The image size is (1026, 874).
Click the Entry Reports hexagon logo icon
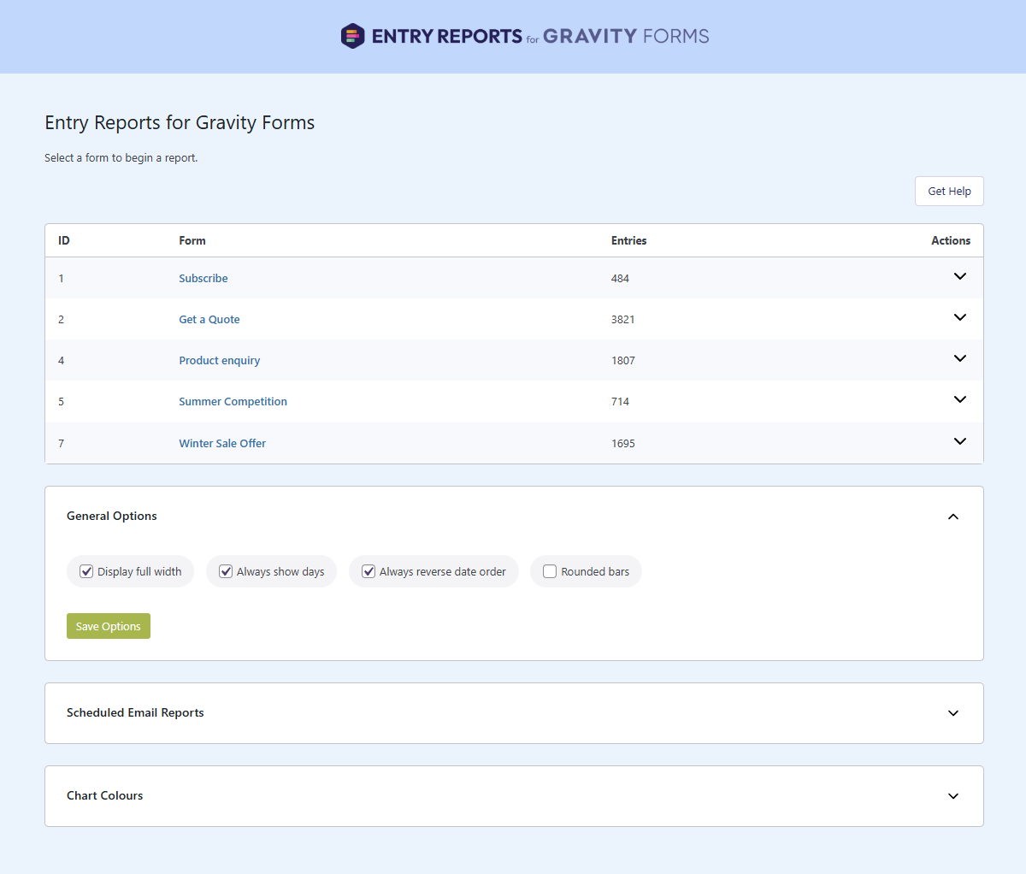tap(352, 36)
